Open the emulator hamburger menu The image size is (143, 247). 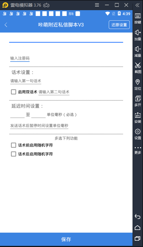(97, 5)
